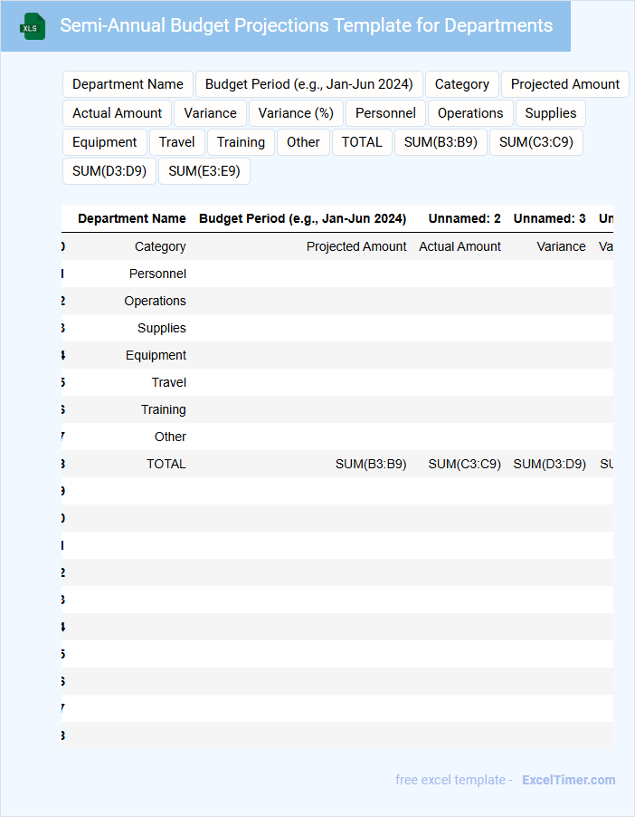Choose the Projected Amount tag
This screenshot has height=817, width=635.
click(x=564, y=84)
